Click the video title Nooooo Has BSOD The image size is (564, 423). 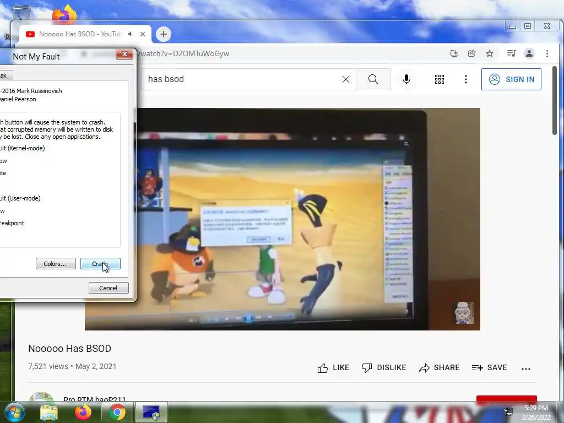point(70,349)
